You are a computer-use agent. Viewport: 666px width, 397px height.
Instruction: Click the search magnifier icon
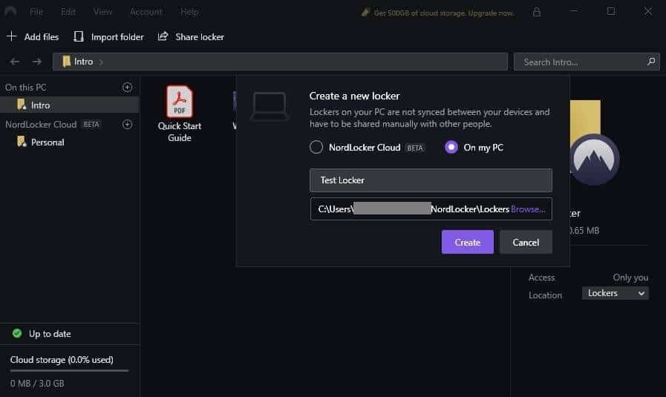[650, 62]
